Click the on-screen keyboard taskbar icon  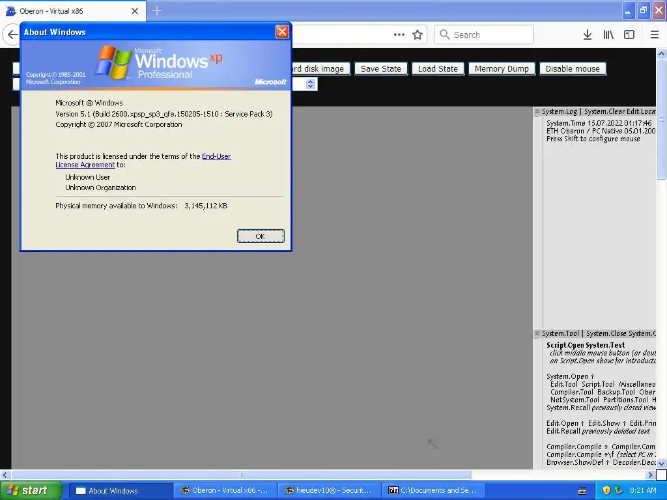coord(582,491)
